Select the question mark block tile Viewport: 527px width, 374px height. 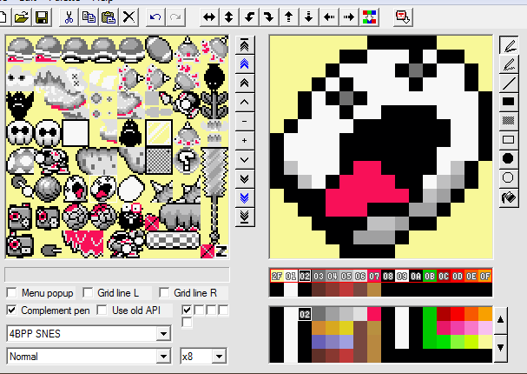pos(187,161)
